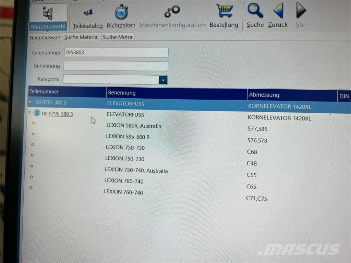Sort by the DIN column header
351x263 pixels.
[x=344, y=96]
